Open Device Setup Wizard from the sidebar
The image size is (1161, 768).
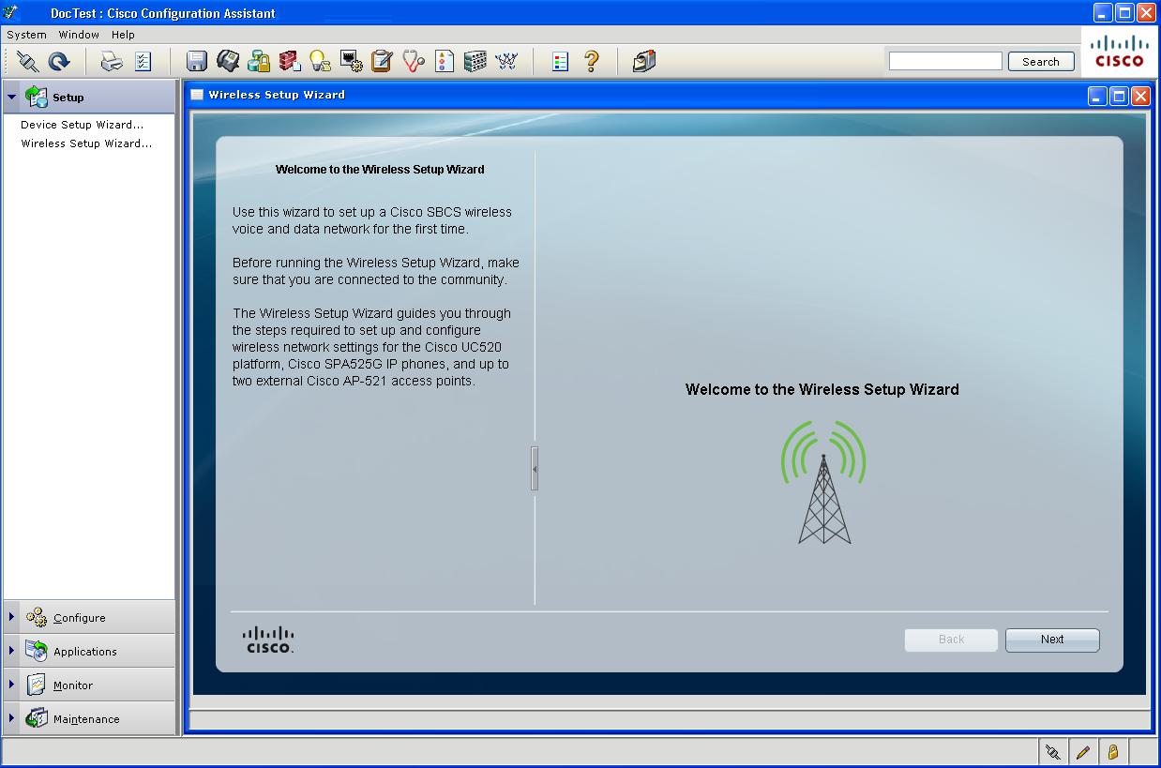(x=83, y=125)
